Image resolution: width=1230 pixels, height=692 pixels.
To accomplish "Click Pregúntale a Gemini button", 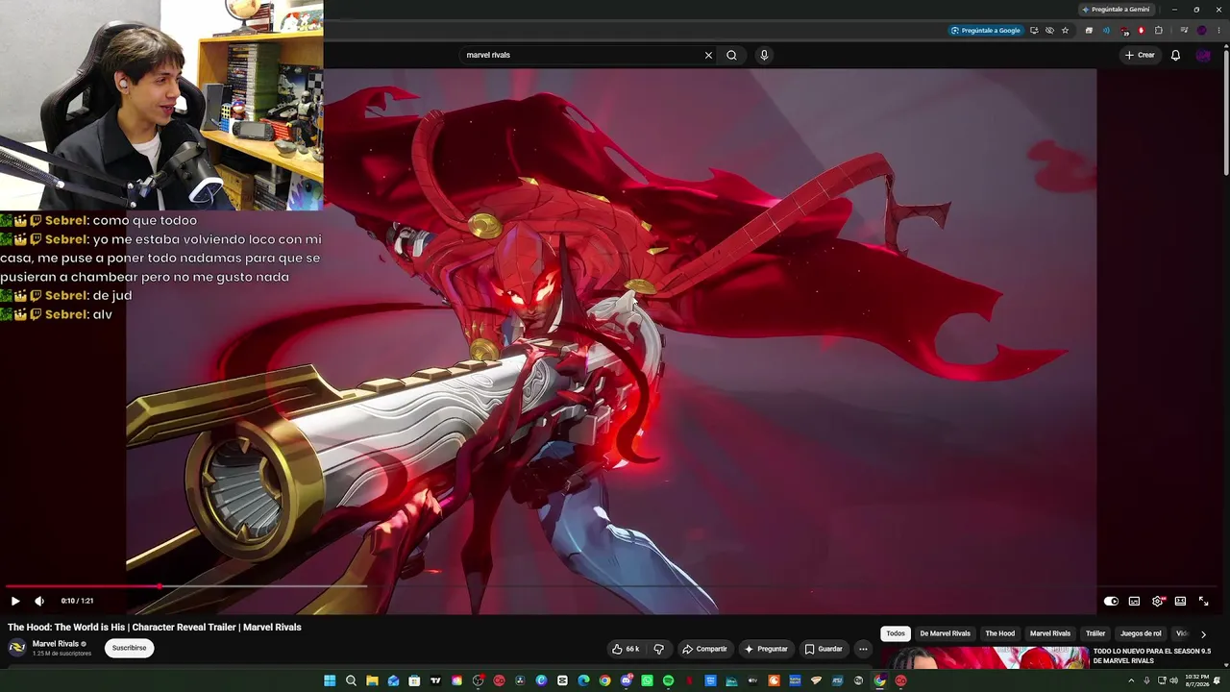I will click(x=1116, y=9).
